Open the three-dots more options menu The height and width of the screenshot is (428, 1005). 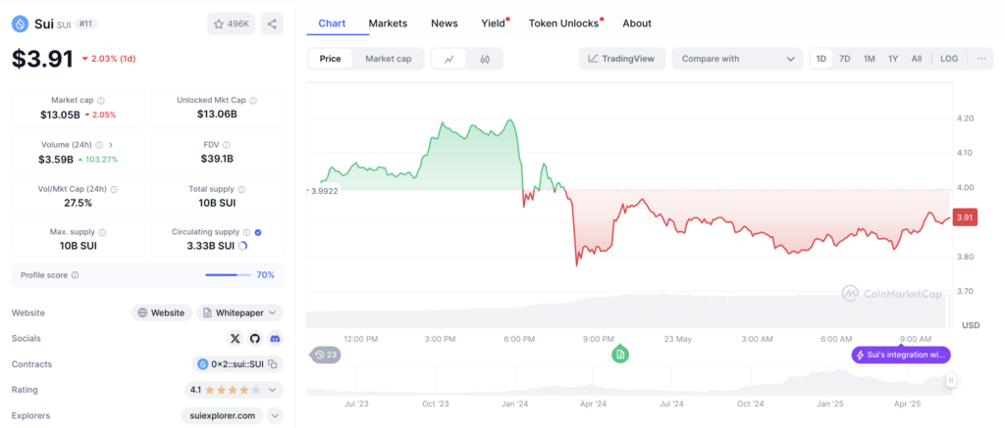[981, 59]
